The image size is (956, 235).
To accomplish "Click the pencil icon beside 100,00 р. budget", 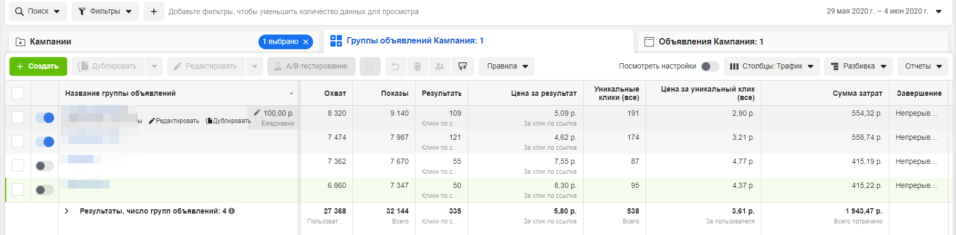I will click(257, 113).
